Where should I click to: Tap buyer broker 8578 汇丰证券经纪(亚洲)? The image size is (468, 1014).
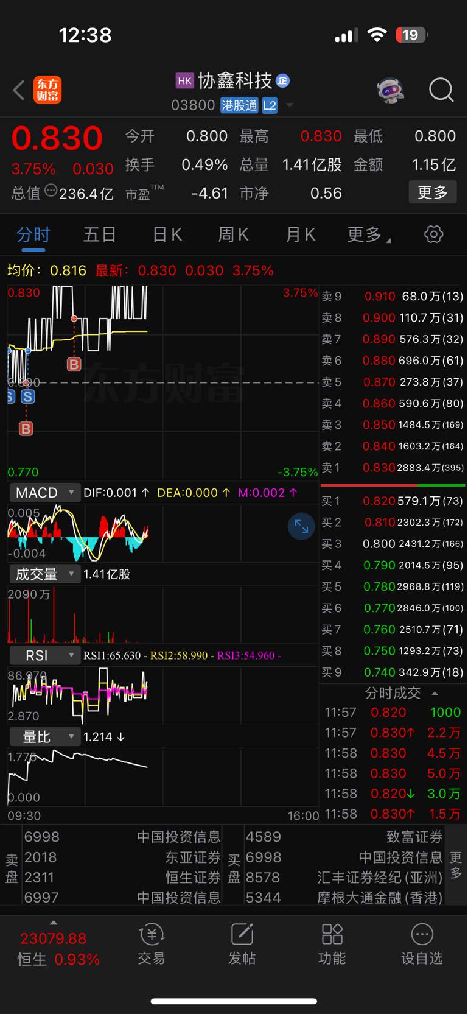[344, 878]
